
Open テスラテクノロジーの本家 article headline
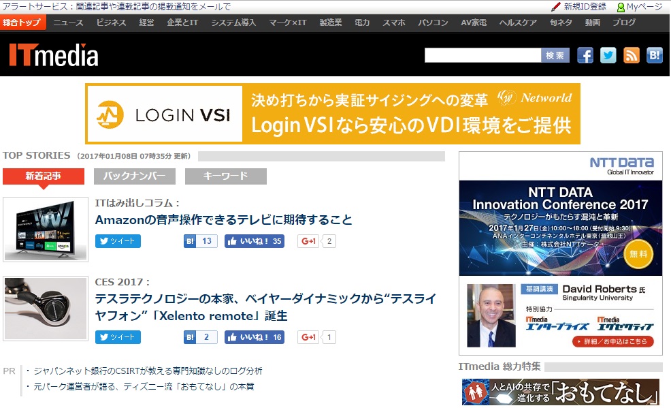(265, 307)
